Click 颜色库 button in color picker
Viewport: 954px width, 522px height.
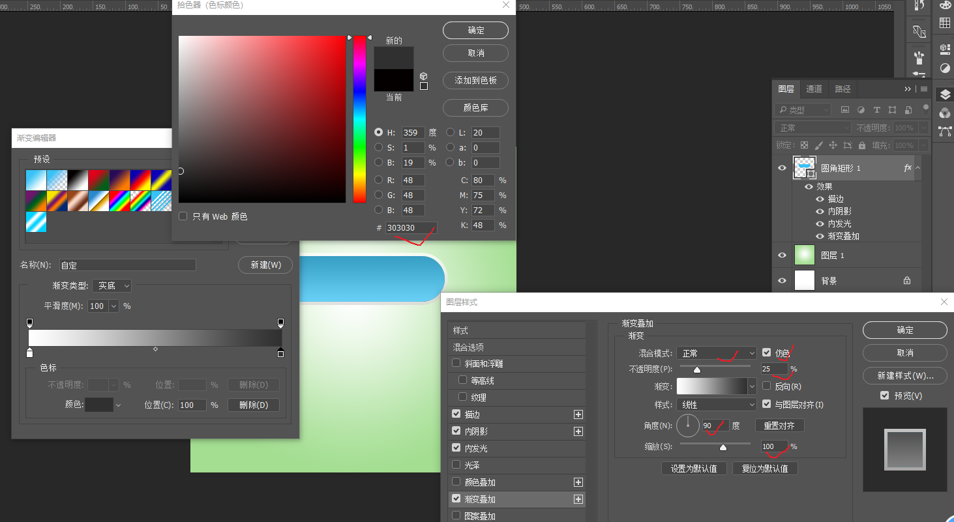pyautogui.click(x=475, y=108)
